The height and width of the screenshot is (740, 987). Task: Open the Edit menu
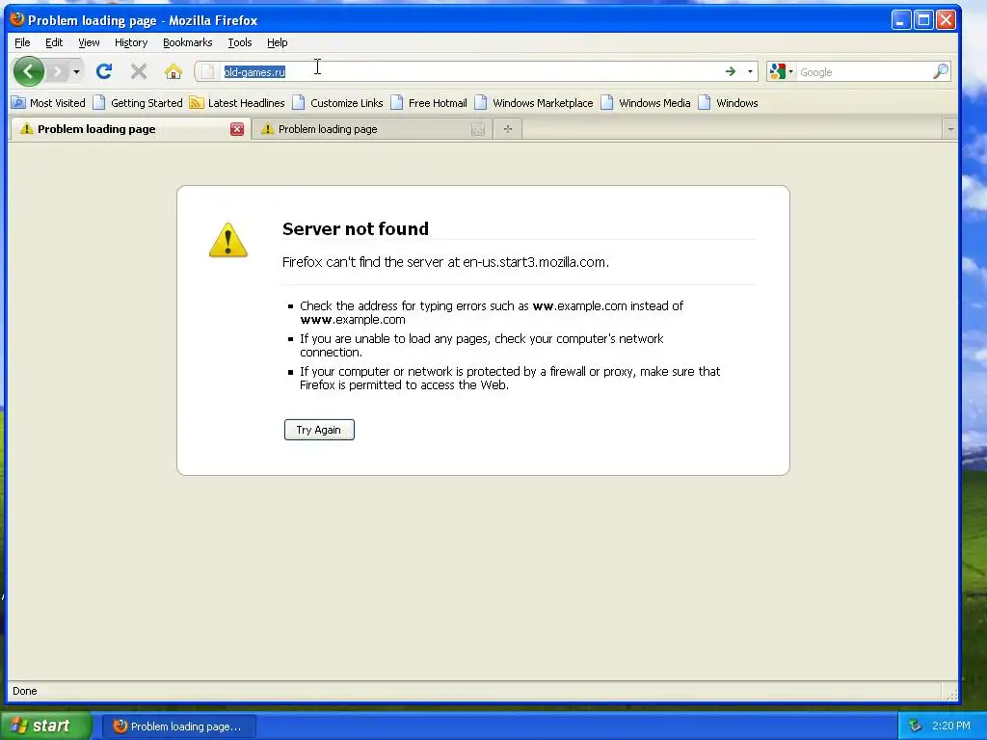coord(54,42)
